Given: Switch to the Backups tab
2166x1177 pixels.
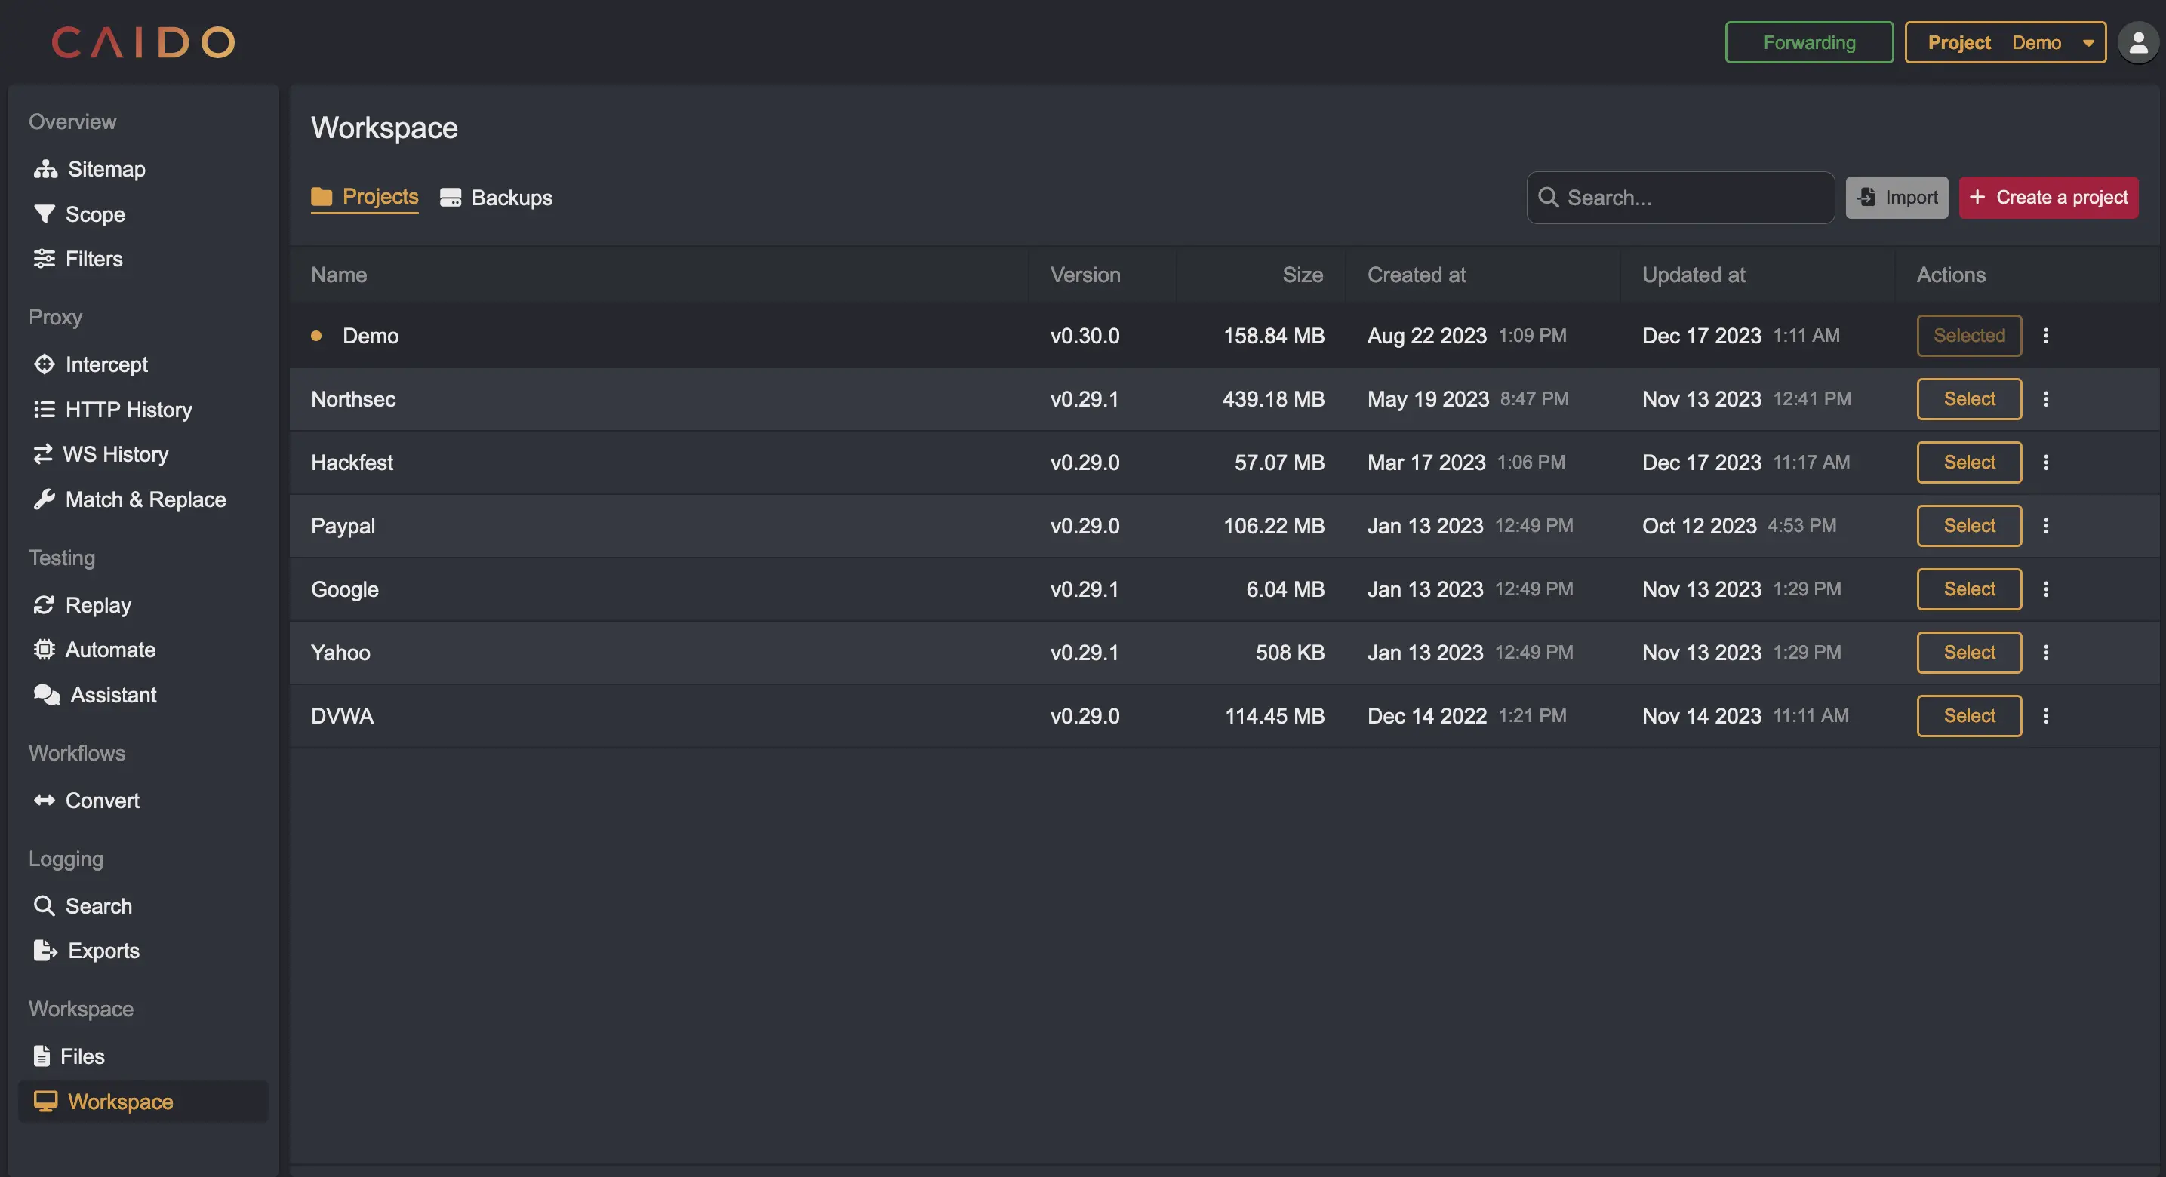Looking at the screenshot, I should pyautogui.click(x=496, y=198).
